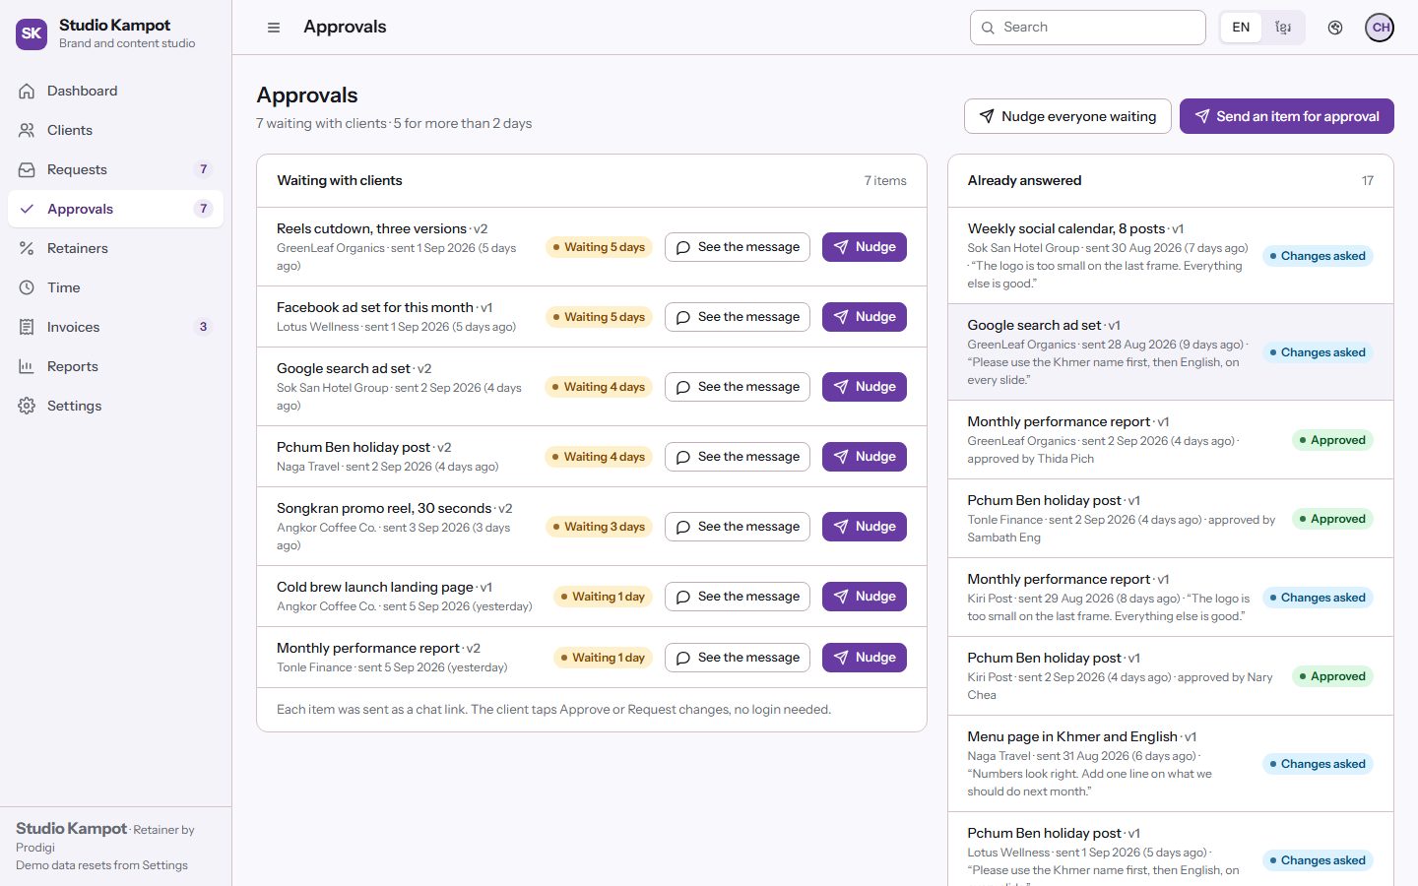Image resolution: width=1418 pixels, height=886 pixels.
Task: Click Waiting 5 days badge on Reels cutdown row
Action: point(599,247)
